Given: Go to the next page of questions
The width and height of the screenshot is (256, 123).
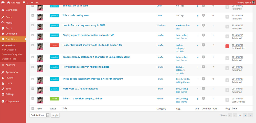Looking at the screenshot, I should coord(245,115).
